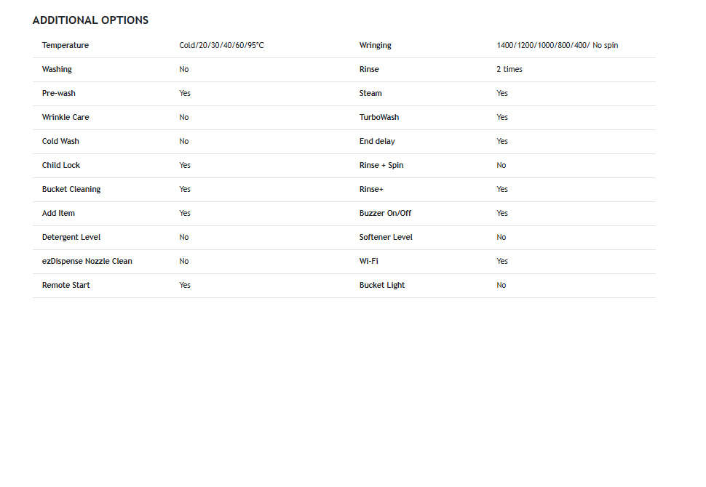
Task: Click the End delay label
Action: (377, 141)
